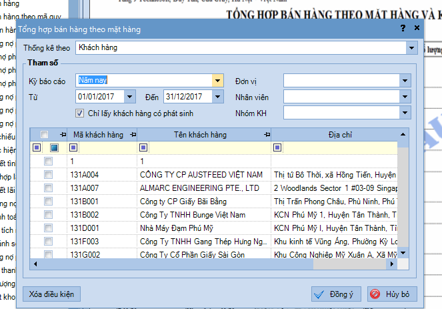Select CÔNG TY CP AUSTFEED VIỆT NAM name cell
Viewport: 442px width, 309px height.
coord(204,175)
